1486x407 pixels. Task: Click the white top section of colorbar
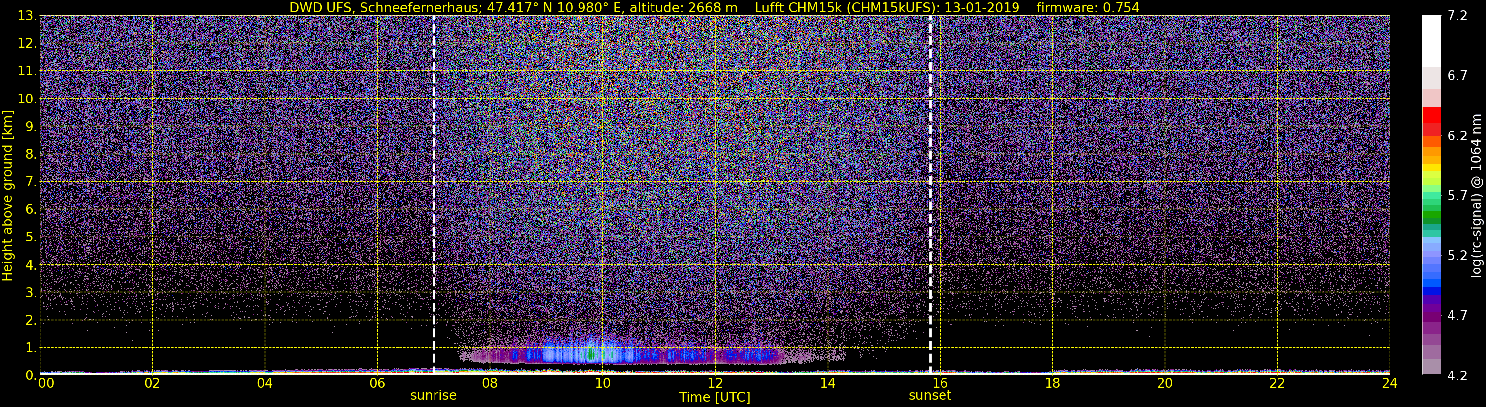(1431, 41)
